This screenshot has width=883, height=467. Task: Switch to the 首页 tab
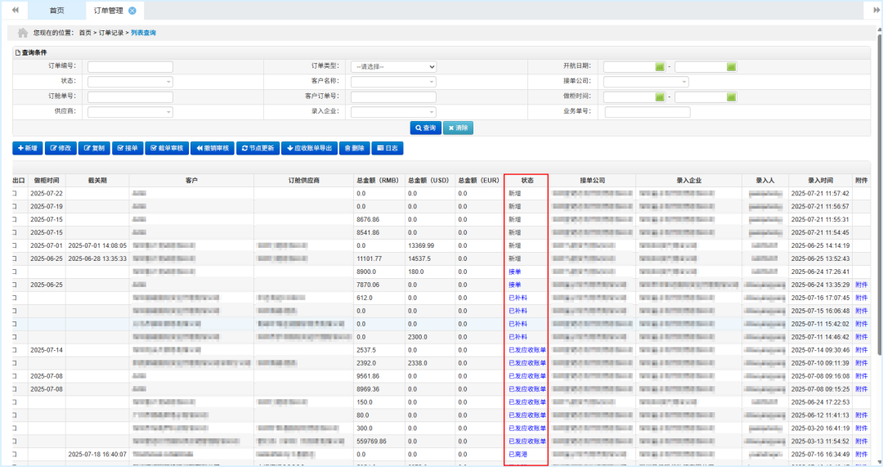(x=56, y=11)
